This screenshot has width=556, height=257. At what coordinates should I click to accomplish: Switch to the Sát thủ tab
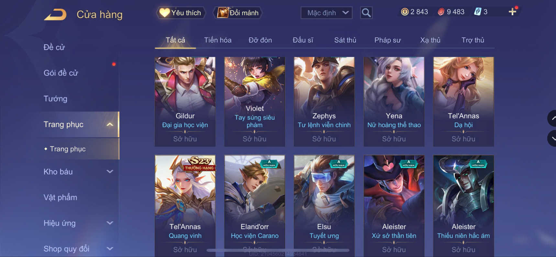tap(345, 40)
